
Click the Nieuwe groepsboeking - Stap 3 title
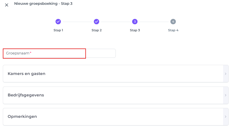(x=43, y=4)
